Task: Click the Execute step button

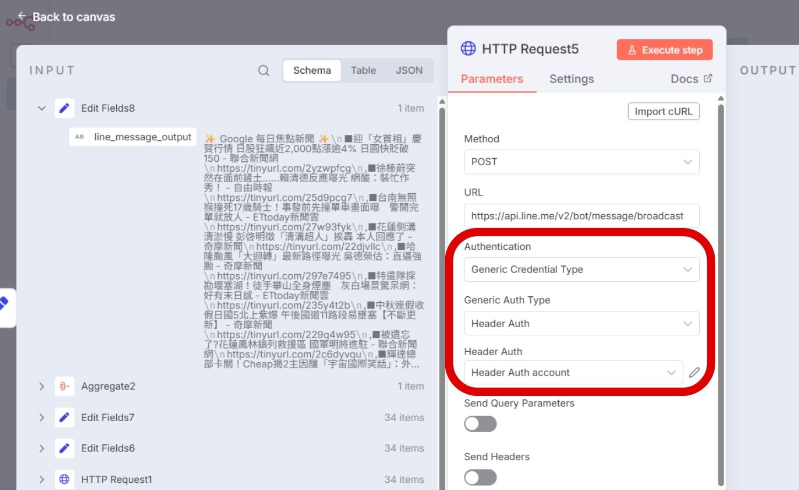Action: click(x=664, y=50)
